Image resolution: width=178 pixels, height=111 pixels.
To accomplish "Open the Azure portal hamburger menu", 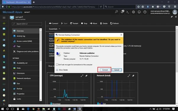I will click(4, 18).
